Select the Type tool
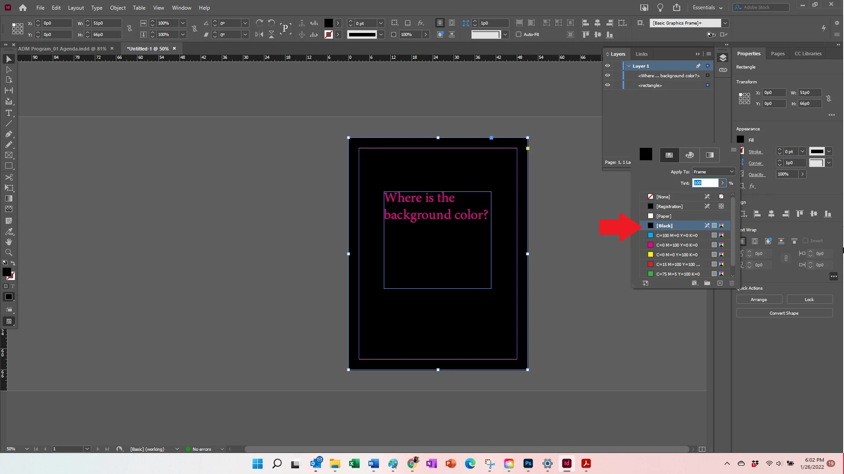Image resolution: width=844 pixels, height=474 pixels. (x=8, y=113)
